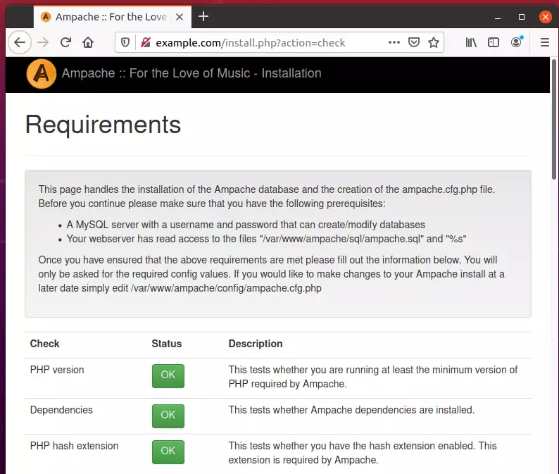Maximize the Firefox window

coord(522,17)
